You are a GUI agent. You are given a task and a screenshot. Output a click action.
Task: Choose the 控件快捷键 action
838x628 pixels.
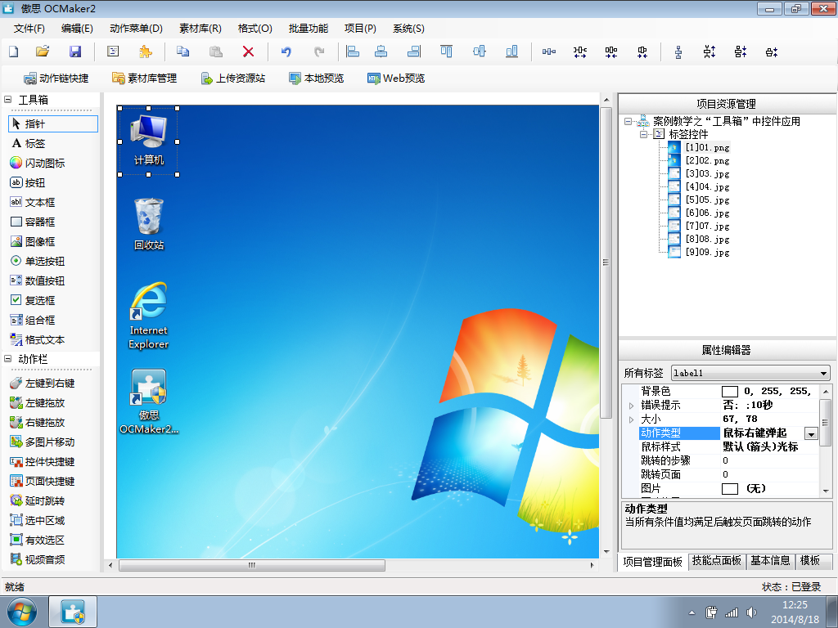[43, 462]
